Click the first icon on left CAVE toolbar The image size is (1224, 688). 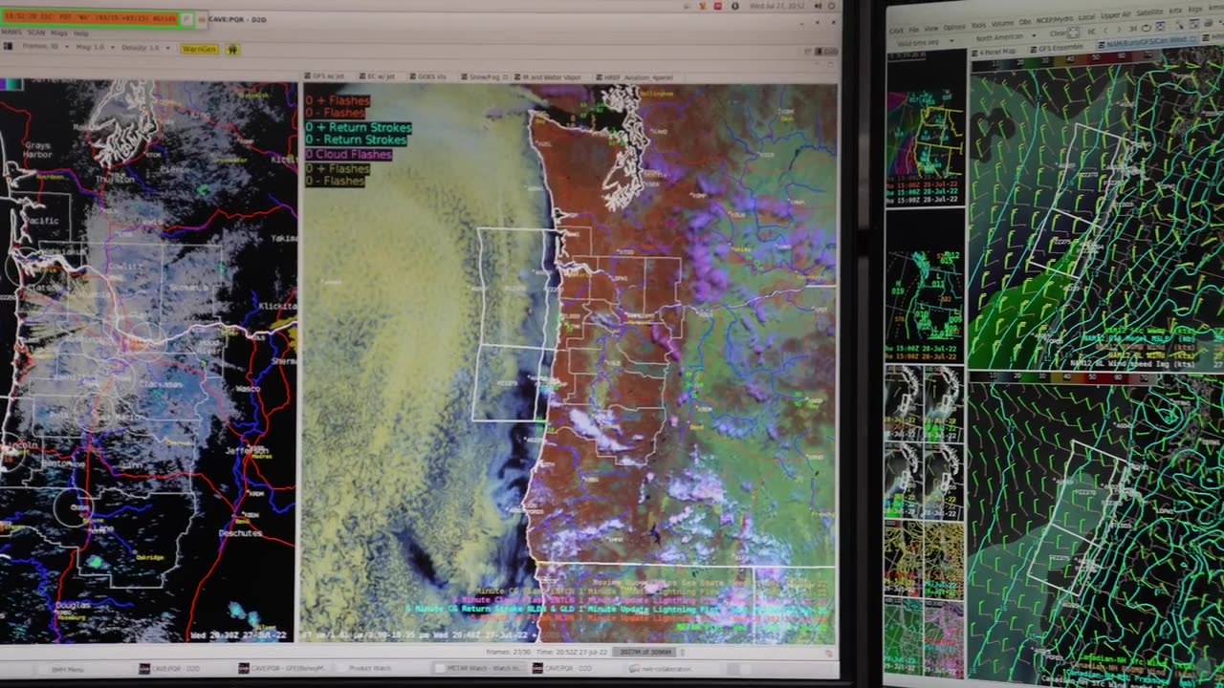[8, 46]
